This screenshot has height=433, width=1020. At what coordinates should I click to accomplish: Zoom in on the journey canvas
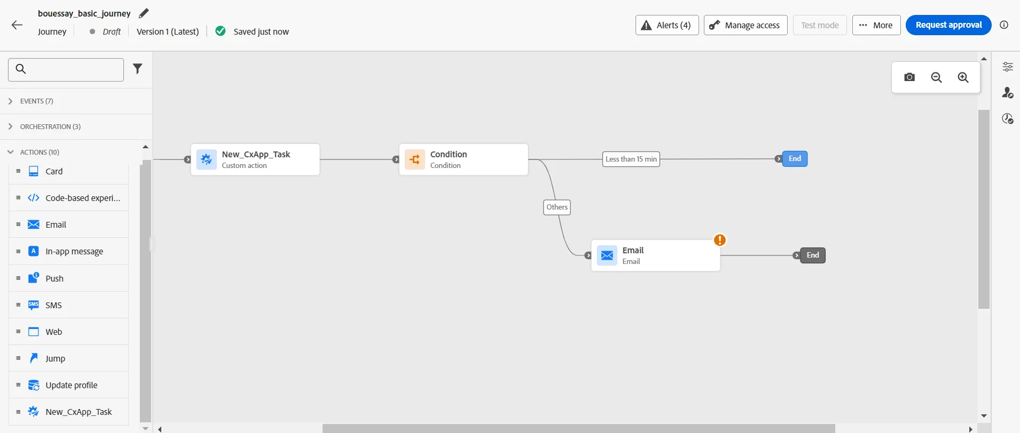963,77
